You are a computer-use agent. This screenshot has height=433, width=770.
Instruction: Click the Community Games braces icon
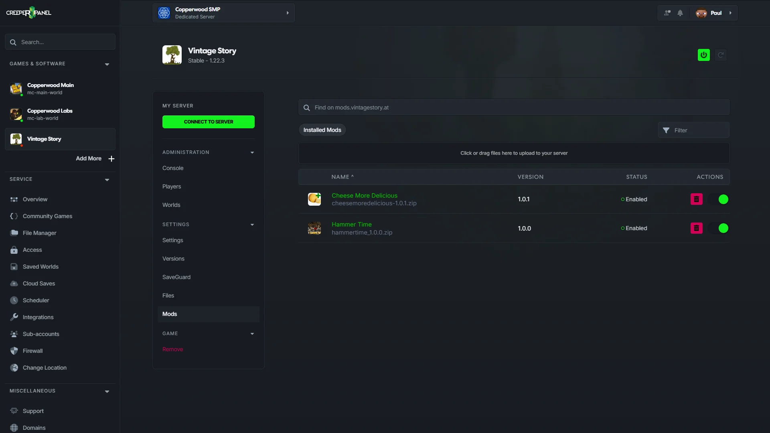14,216
